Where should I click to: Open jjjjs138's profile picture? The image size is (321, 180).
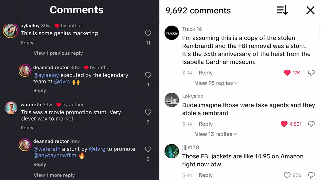(x=172, y=151)
